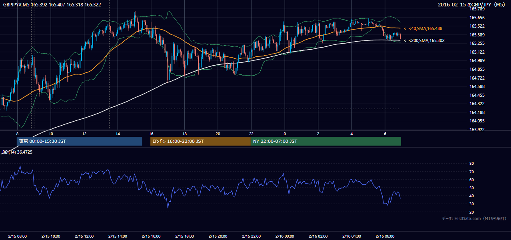Click the RSI scale value 70
Viewport: 511px width, 240px height.
click(471, 172)
